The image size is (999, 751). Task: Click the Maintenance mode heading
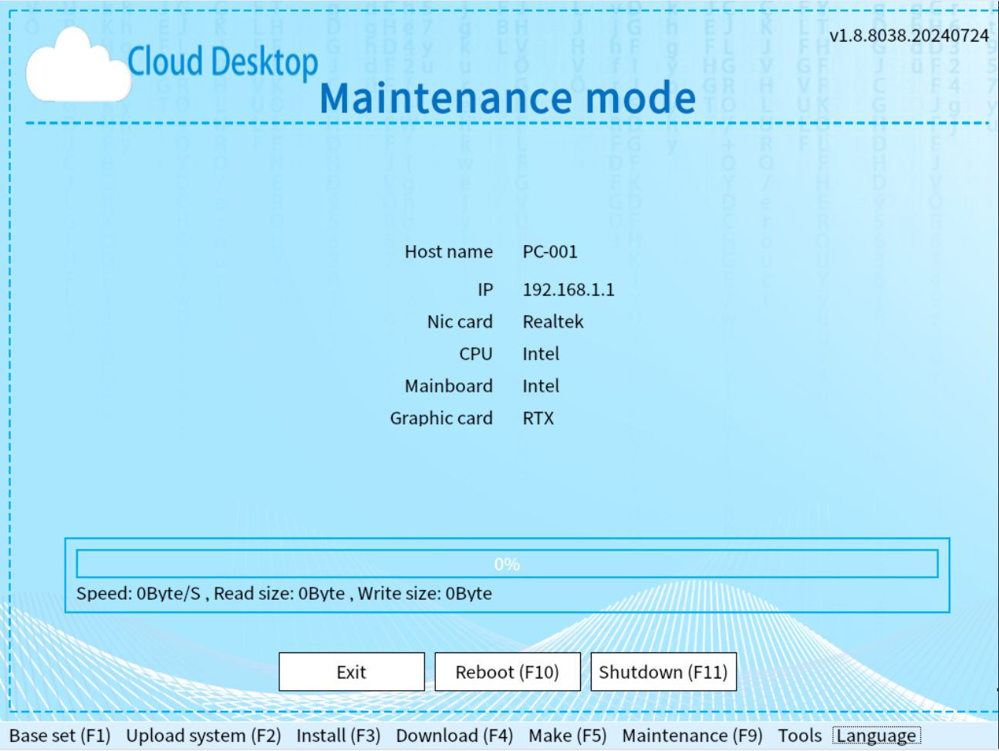pos(508,98)
